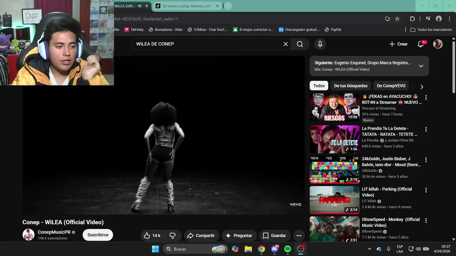Open ConepMusicPR channel avatar
The image size is (456, 256).
28,235
